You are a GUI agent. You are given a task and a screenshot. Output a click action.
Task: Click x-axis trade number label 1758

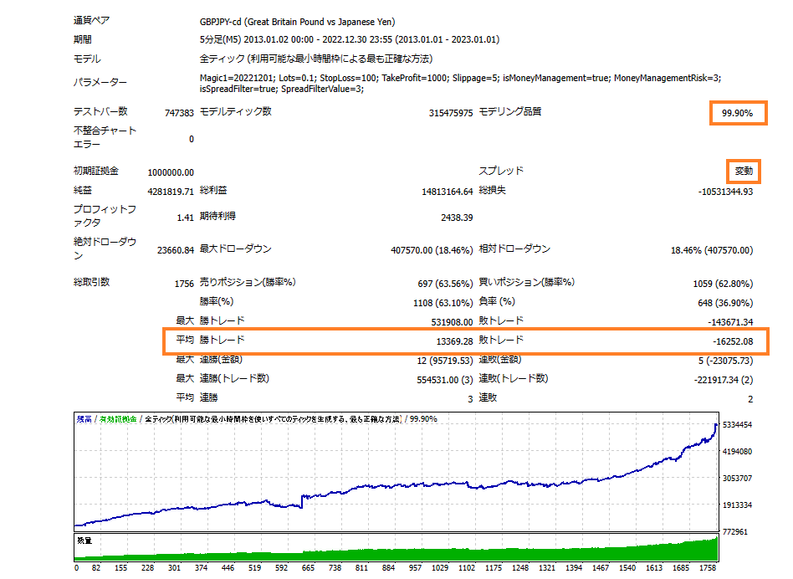pos(708,568)
